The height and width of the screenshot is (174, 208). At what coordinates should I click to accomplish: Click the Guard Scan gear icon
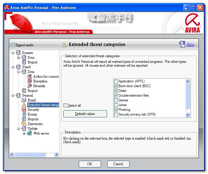pos(24,72)
